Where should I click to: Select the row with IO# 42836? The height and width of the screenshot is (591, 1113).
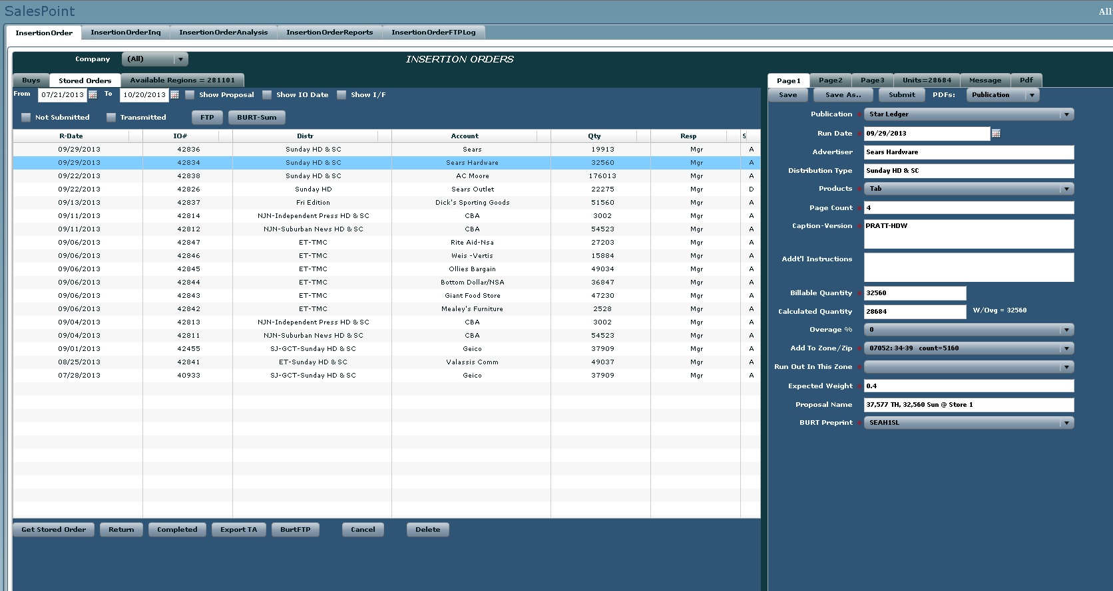pos(386,150)
